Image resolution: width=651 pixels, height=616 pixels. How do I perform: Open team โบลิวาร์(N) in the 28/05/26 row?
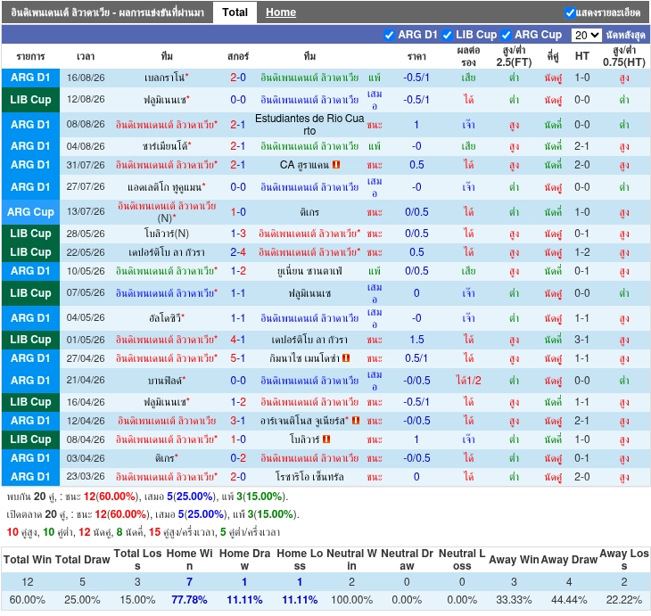[x=167, y=234]
